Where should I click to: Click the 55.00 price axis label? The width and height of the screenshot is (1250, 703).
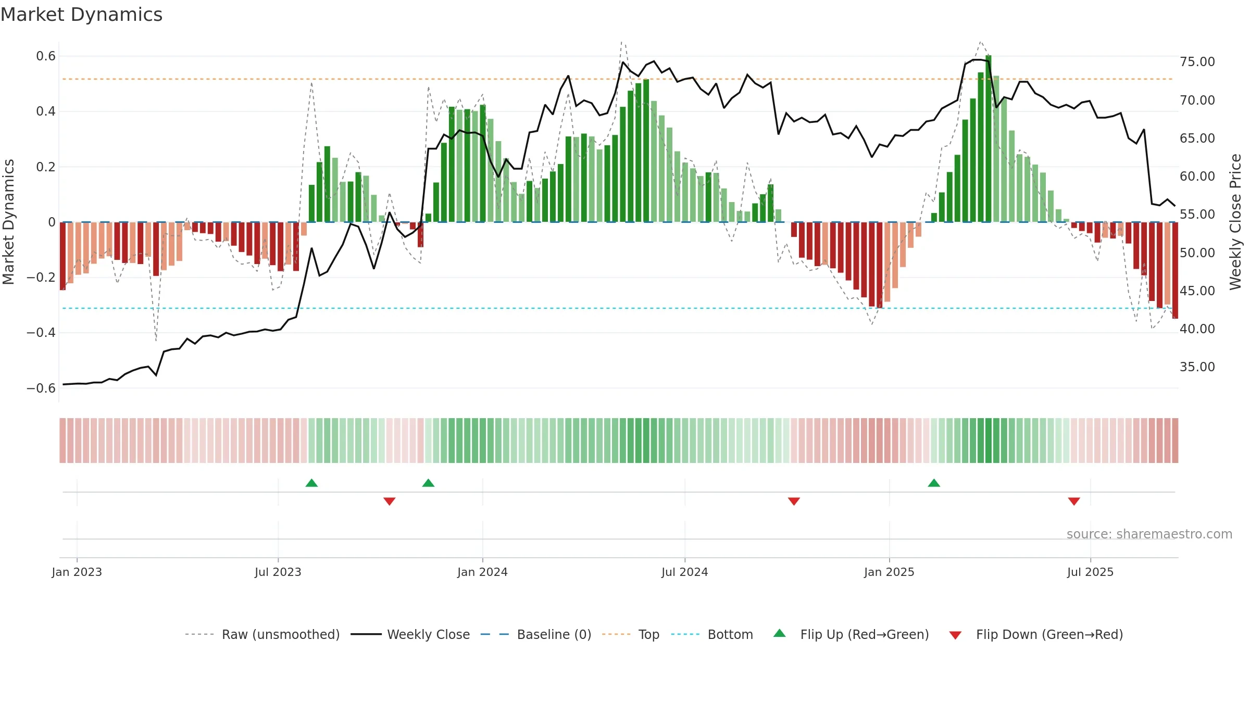tap(1197, 214)
